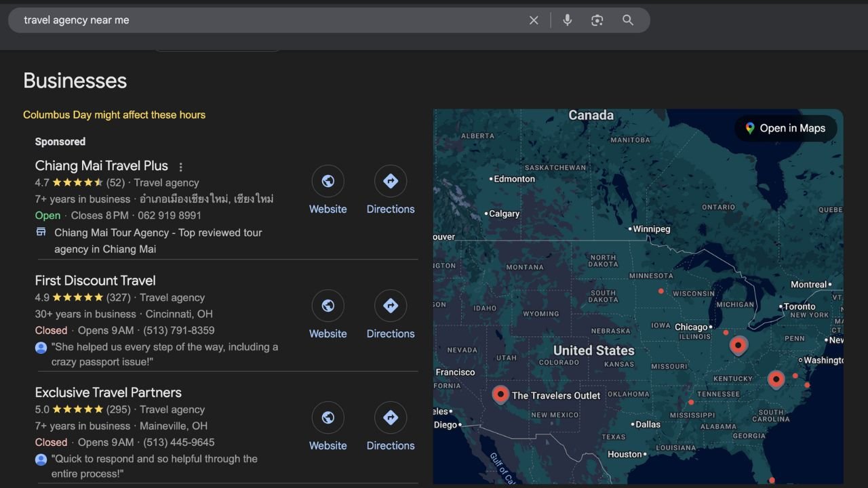Image resolution: width=868 pixels, height=488 pixels.
Task: Click the map pin near South Carolina
Action: click(776, 379)
